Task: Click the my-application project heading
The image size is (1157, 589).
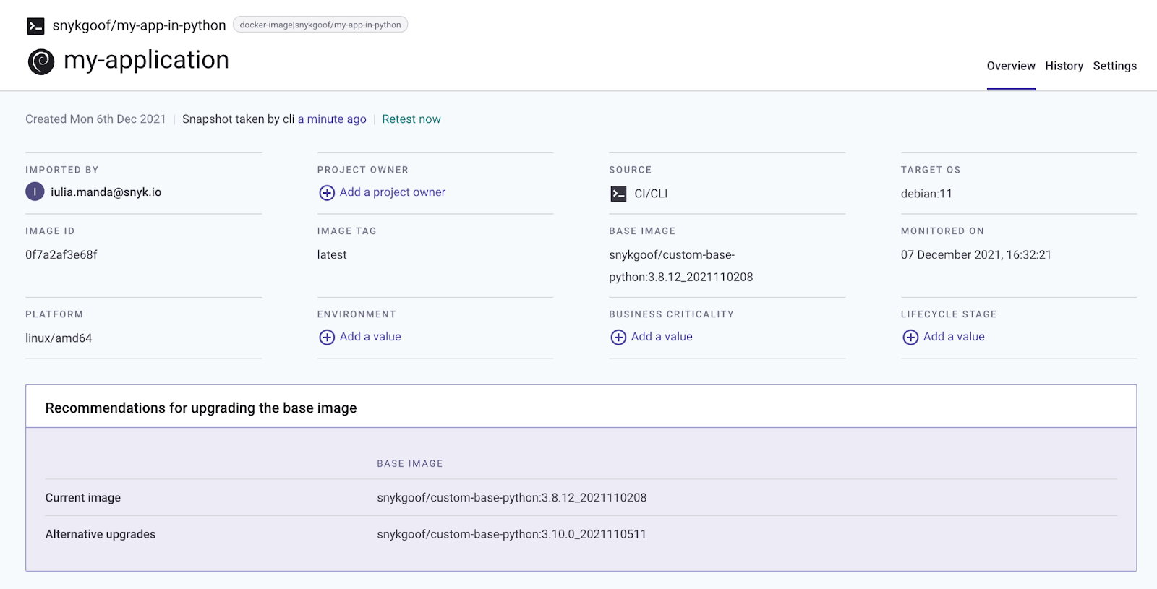Action: point(146,60)
